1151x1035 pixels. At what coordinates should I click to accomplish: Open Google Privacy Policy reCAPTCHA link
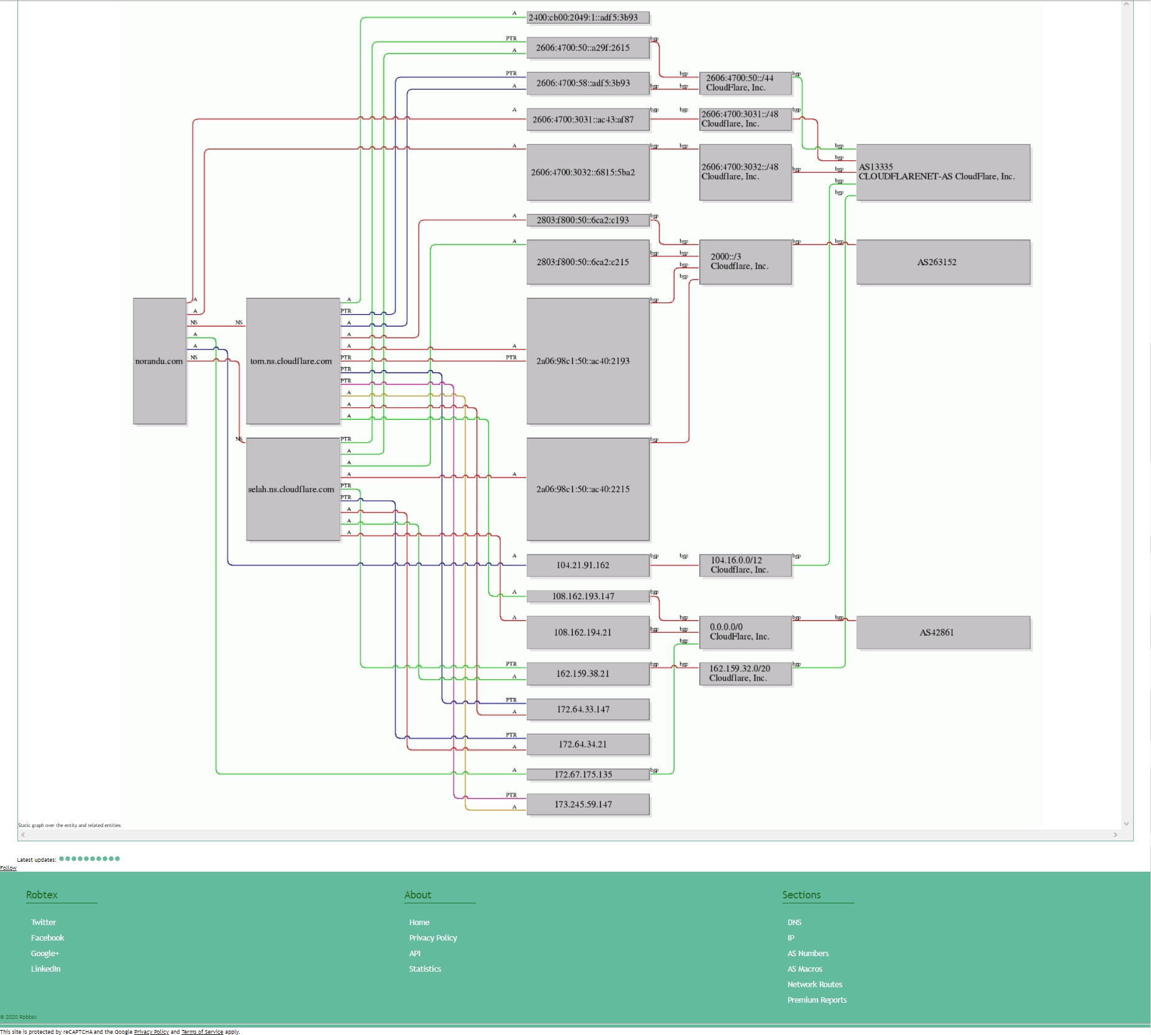(152, 1032)
